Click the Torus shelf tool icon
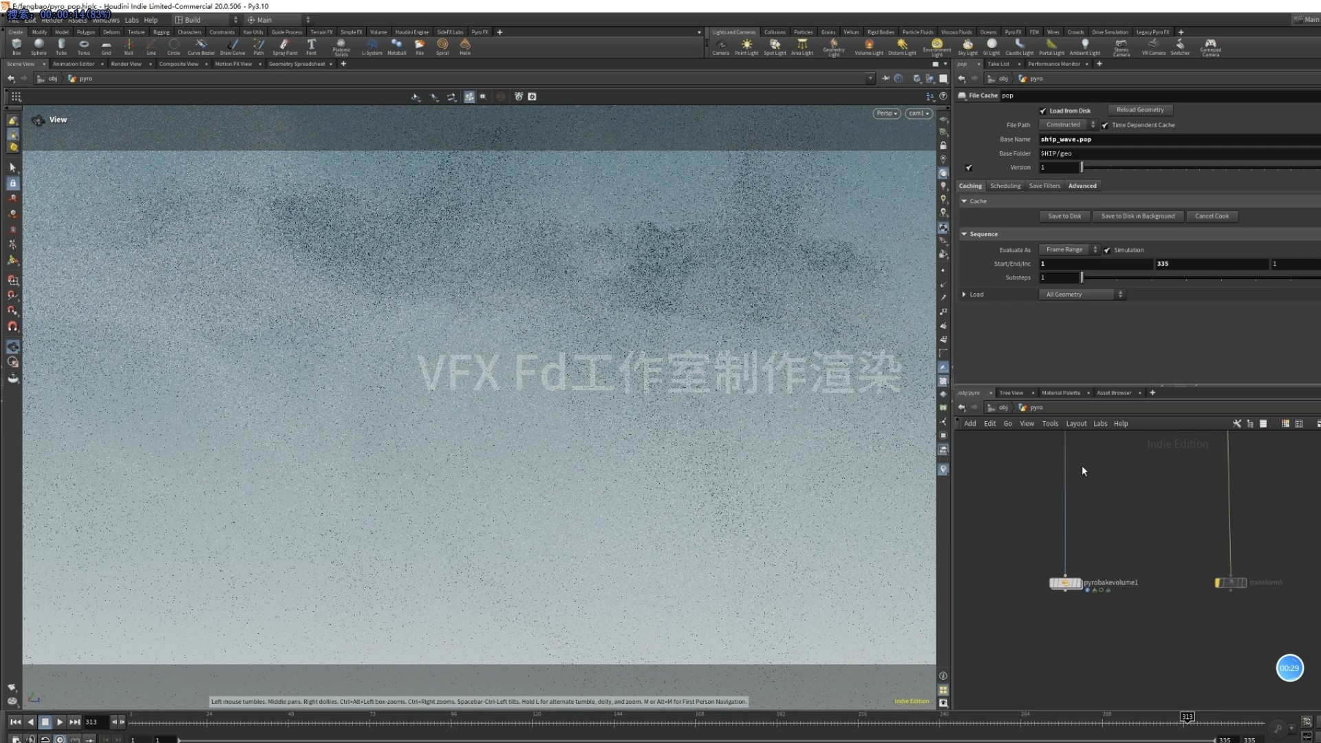 pos(84,46)
